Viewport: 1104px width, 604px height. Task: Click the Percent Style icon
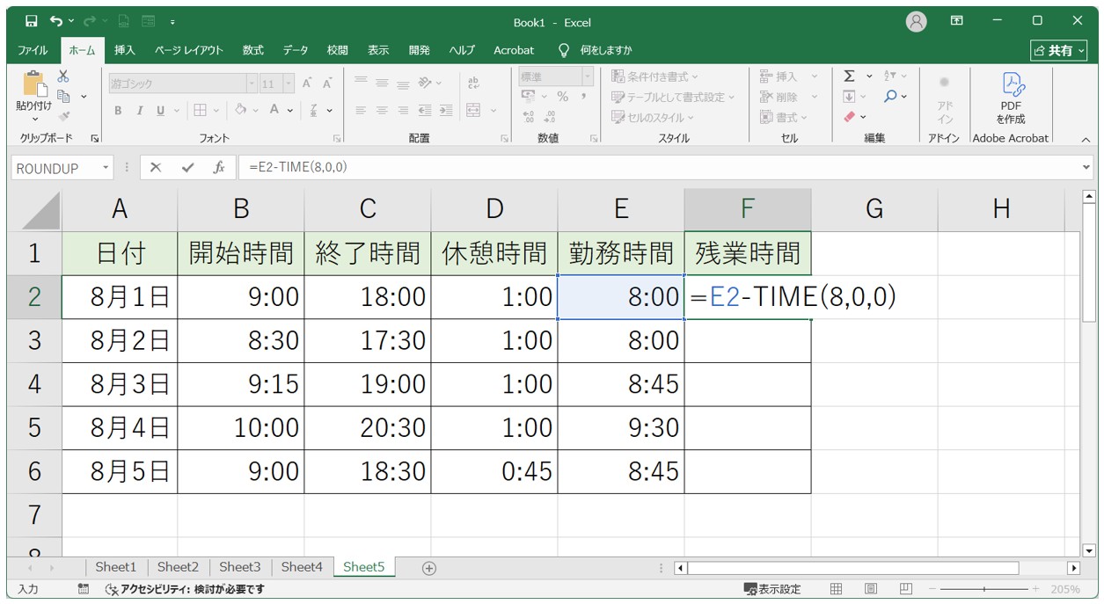pos(562,96)
